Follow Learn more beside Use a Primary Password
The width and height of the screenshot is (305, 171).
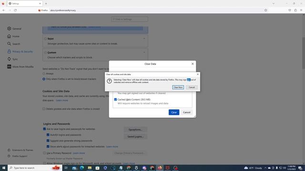pyautogui.click(x=79, y=153)
